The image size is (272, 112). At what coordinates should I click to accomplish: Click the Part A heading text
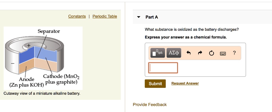tap(152, 17)
